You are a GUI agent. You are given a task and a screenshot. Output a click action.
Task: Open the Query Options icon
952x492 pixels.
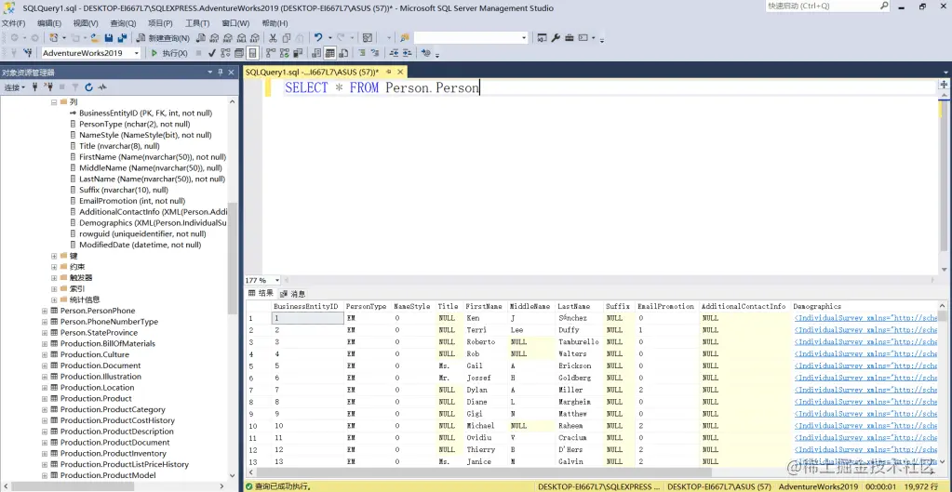238,53
